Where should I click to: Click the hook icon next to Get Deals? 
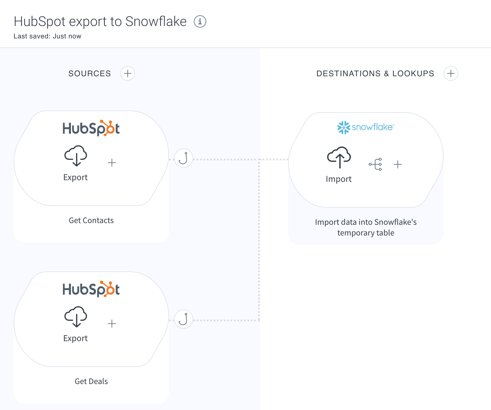(184, 319)
